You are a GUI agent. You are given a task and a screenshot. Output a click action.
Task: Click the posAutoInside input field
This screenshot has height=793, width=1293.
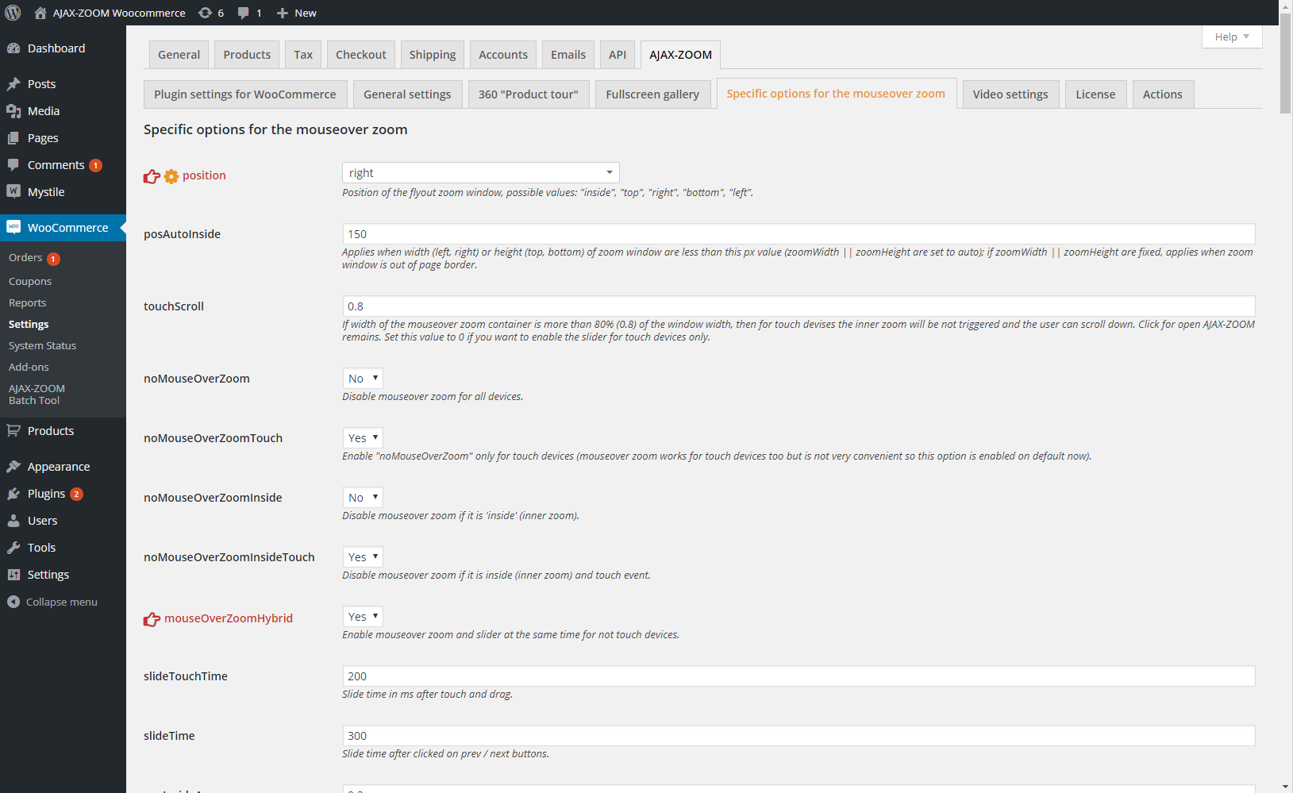coord(799,234)
